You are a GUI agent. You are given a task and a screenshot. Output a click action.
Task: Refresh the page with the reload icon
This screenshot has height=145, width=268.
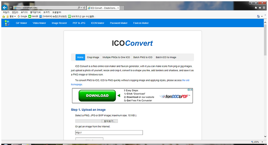click(84, 8)
